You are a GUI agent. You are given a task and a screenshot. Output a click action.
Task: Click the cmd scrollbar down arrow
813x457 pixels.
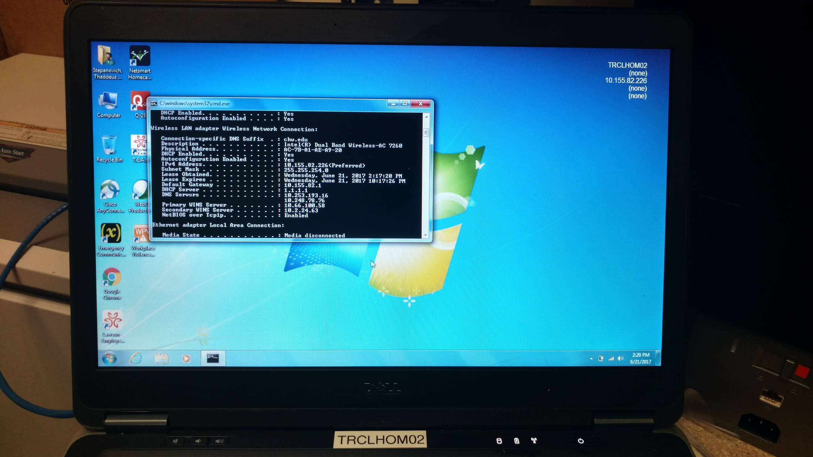[x=426, y=235]
